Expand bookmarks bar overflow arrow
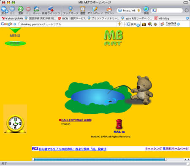The width and height of the screenshot is (190, 166). 187,18
